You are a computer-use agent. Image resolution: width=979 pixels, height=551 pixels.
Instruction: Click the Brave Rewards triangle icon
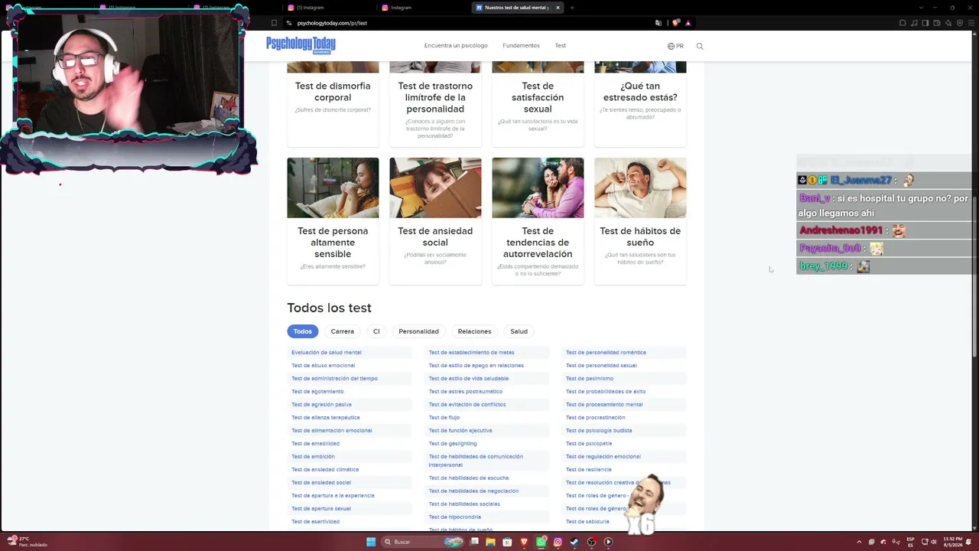pyautogui.click(x=688, y=23)
